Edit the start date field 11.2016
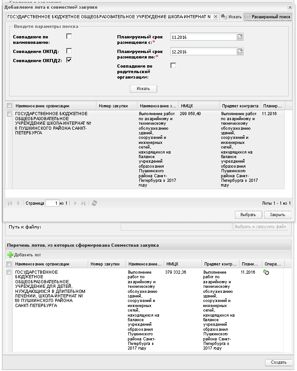 click(x=203, y=37)
